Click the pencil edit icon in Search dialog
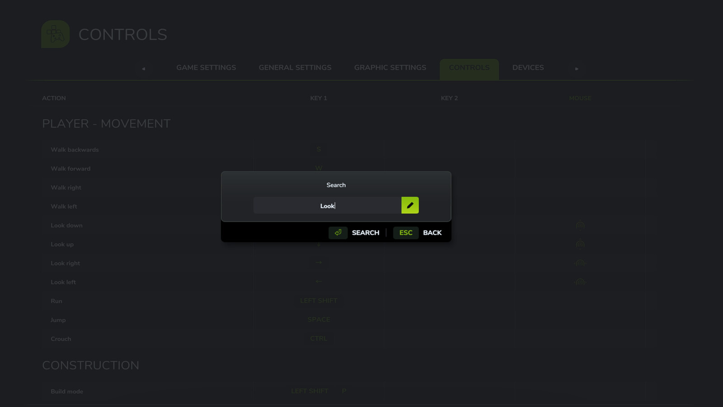Screen dimensions: 723x407 (x=410, y=205)
